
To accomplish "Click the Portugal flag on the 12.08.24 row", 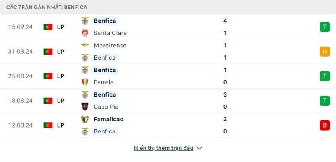I will 48,125.
